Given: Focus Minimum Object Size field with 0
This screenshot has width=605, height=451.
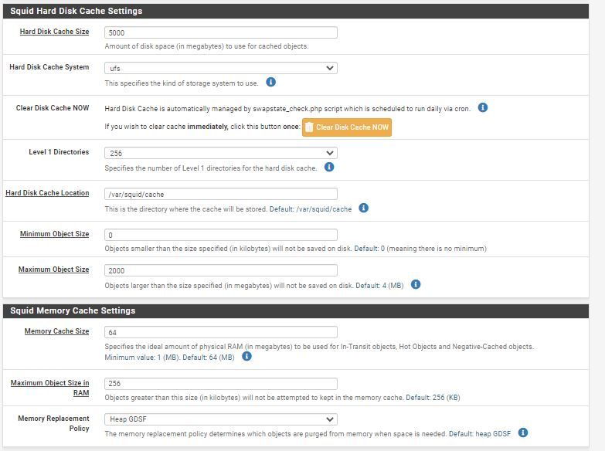Looking at the screenshot, I should click(x=221, y=235).
